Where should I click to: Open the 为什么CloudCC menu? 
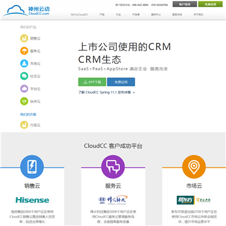pos(79,14)
